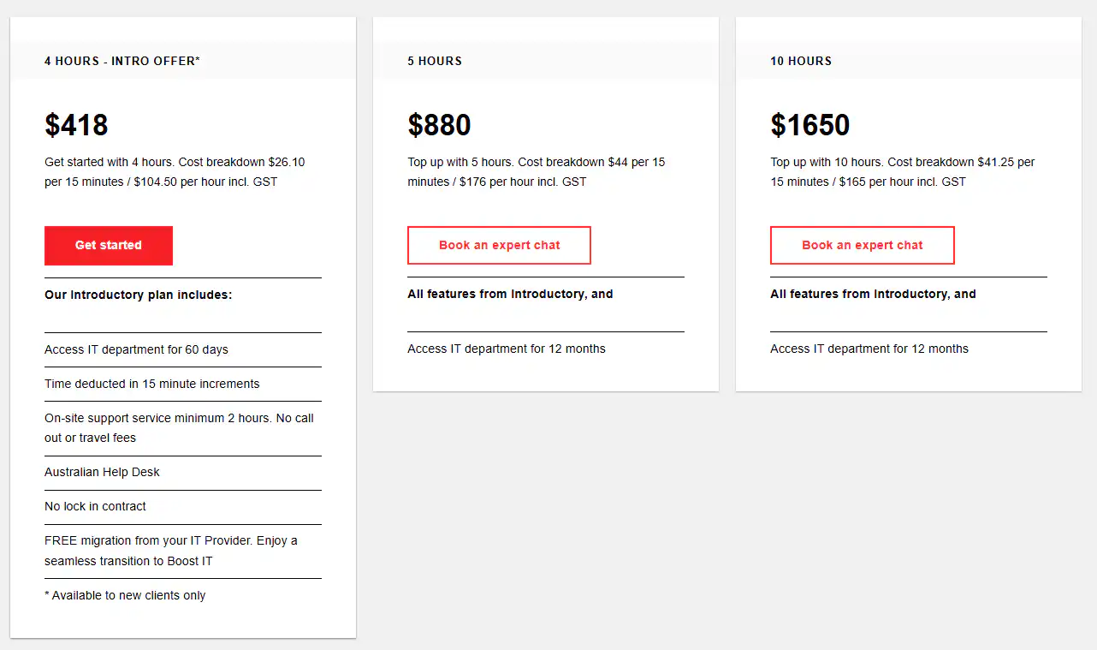The height and width of the screenshot is (650, 1097).
Task: Select the 5 HOURS plan header
Action: [x=435, y=61]
